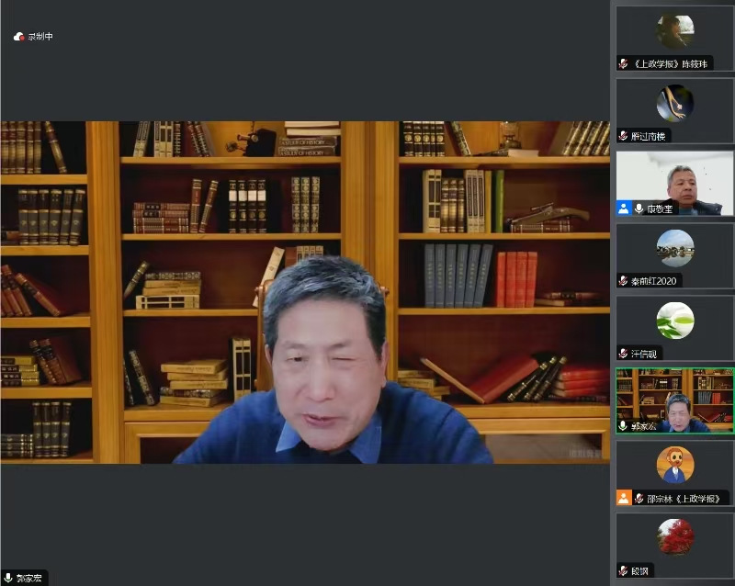Click the muted mic icon beside 汪信砚
This screenshot has height=586, width=735.
pyautogui.click(x=624, y=353)
